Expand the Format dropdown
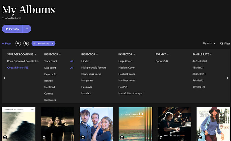This screenshot has height=141, width=231. pyautogui.click(x=162, y=54)
